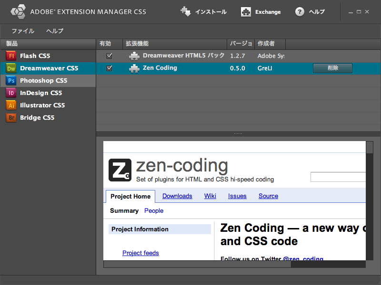Select the Flash CS5 product icon
Image resolution: width=381 pixels, height=285 pixels.
click(11, 56)
